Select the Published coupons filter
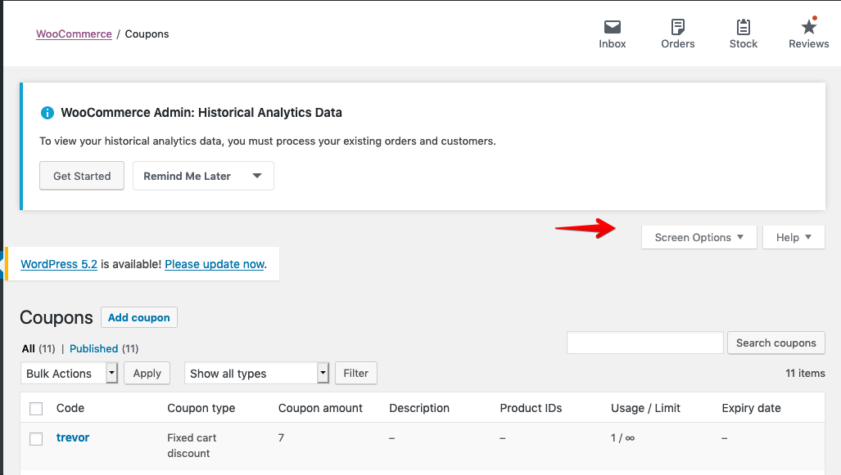This screenshot has height=475, width=841. tap(94, 348)
